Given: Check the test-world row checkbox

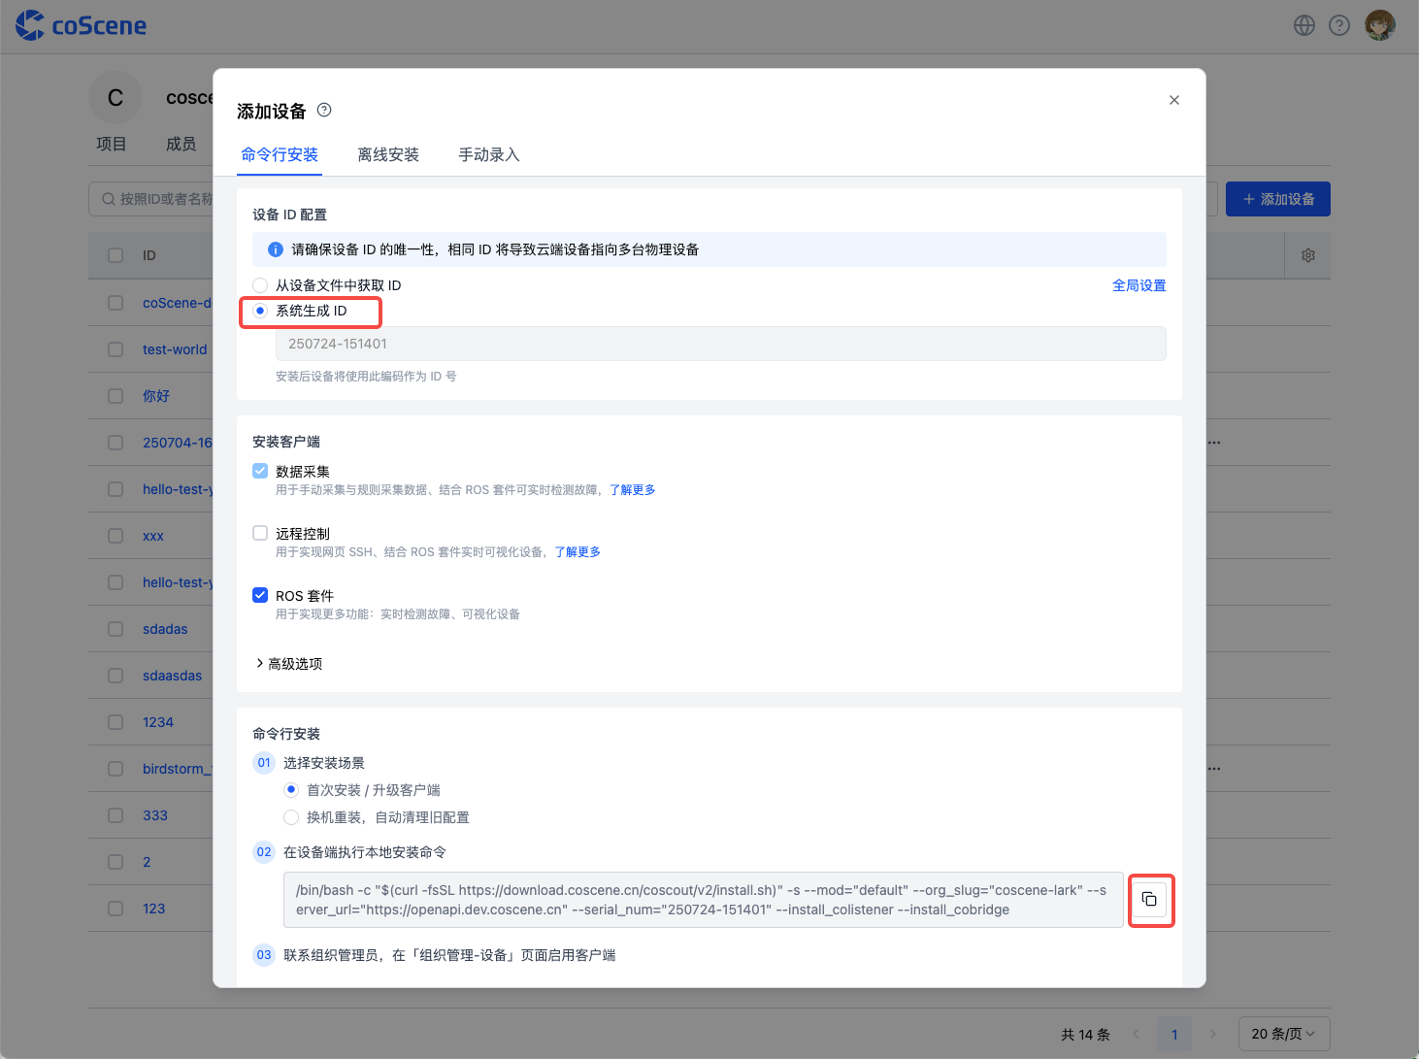Looking at the screenshot, I should (115, 349).
